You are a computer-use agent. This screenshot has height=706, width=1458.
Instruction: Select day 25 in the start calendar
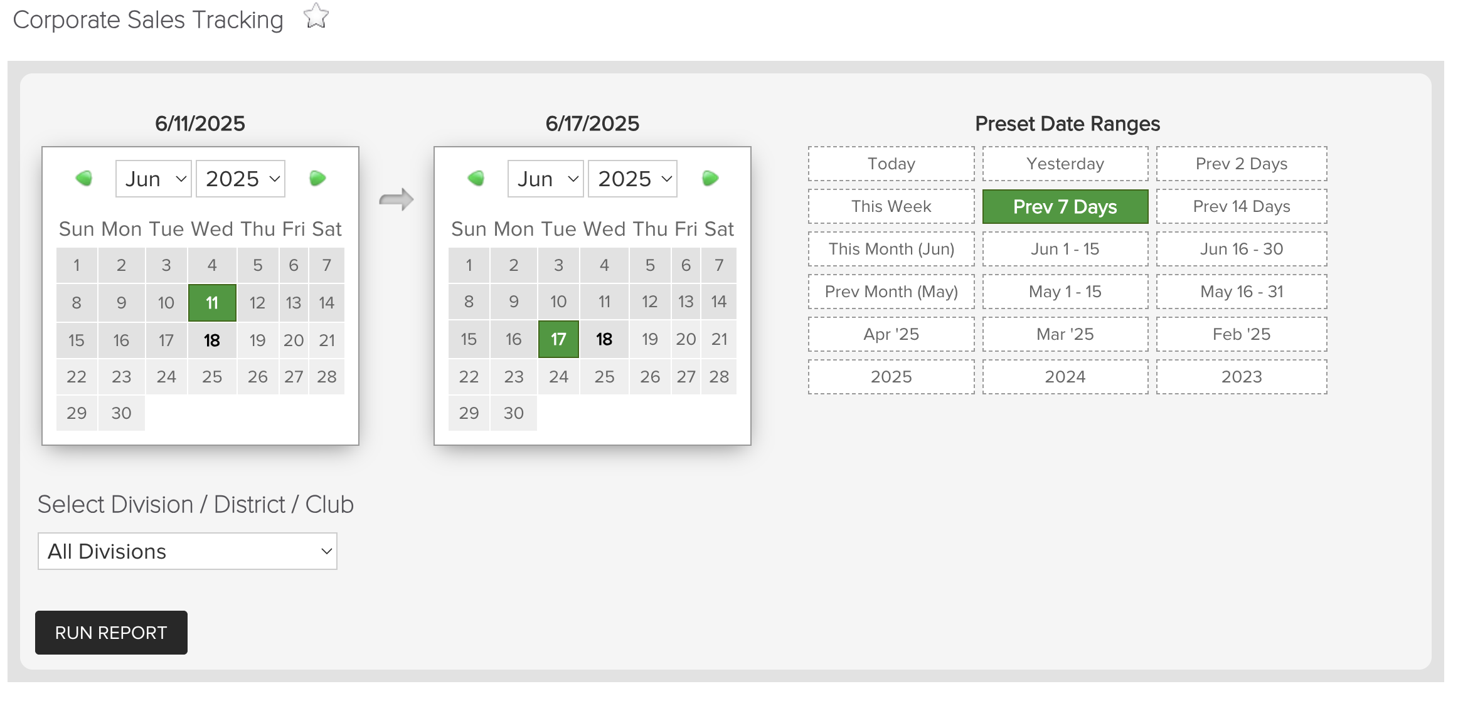coord(212,377)
